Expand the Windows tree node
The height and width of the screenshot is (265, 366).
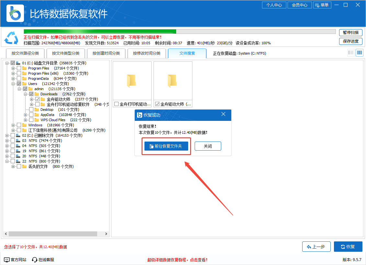[x=13, y=125]
